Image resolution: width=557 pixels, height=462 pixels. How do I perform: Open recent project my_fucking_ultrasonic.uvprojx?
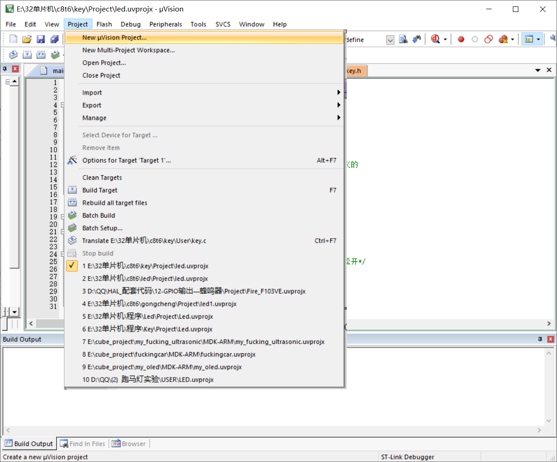204,342
